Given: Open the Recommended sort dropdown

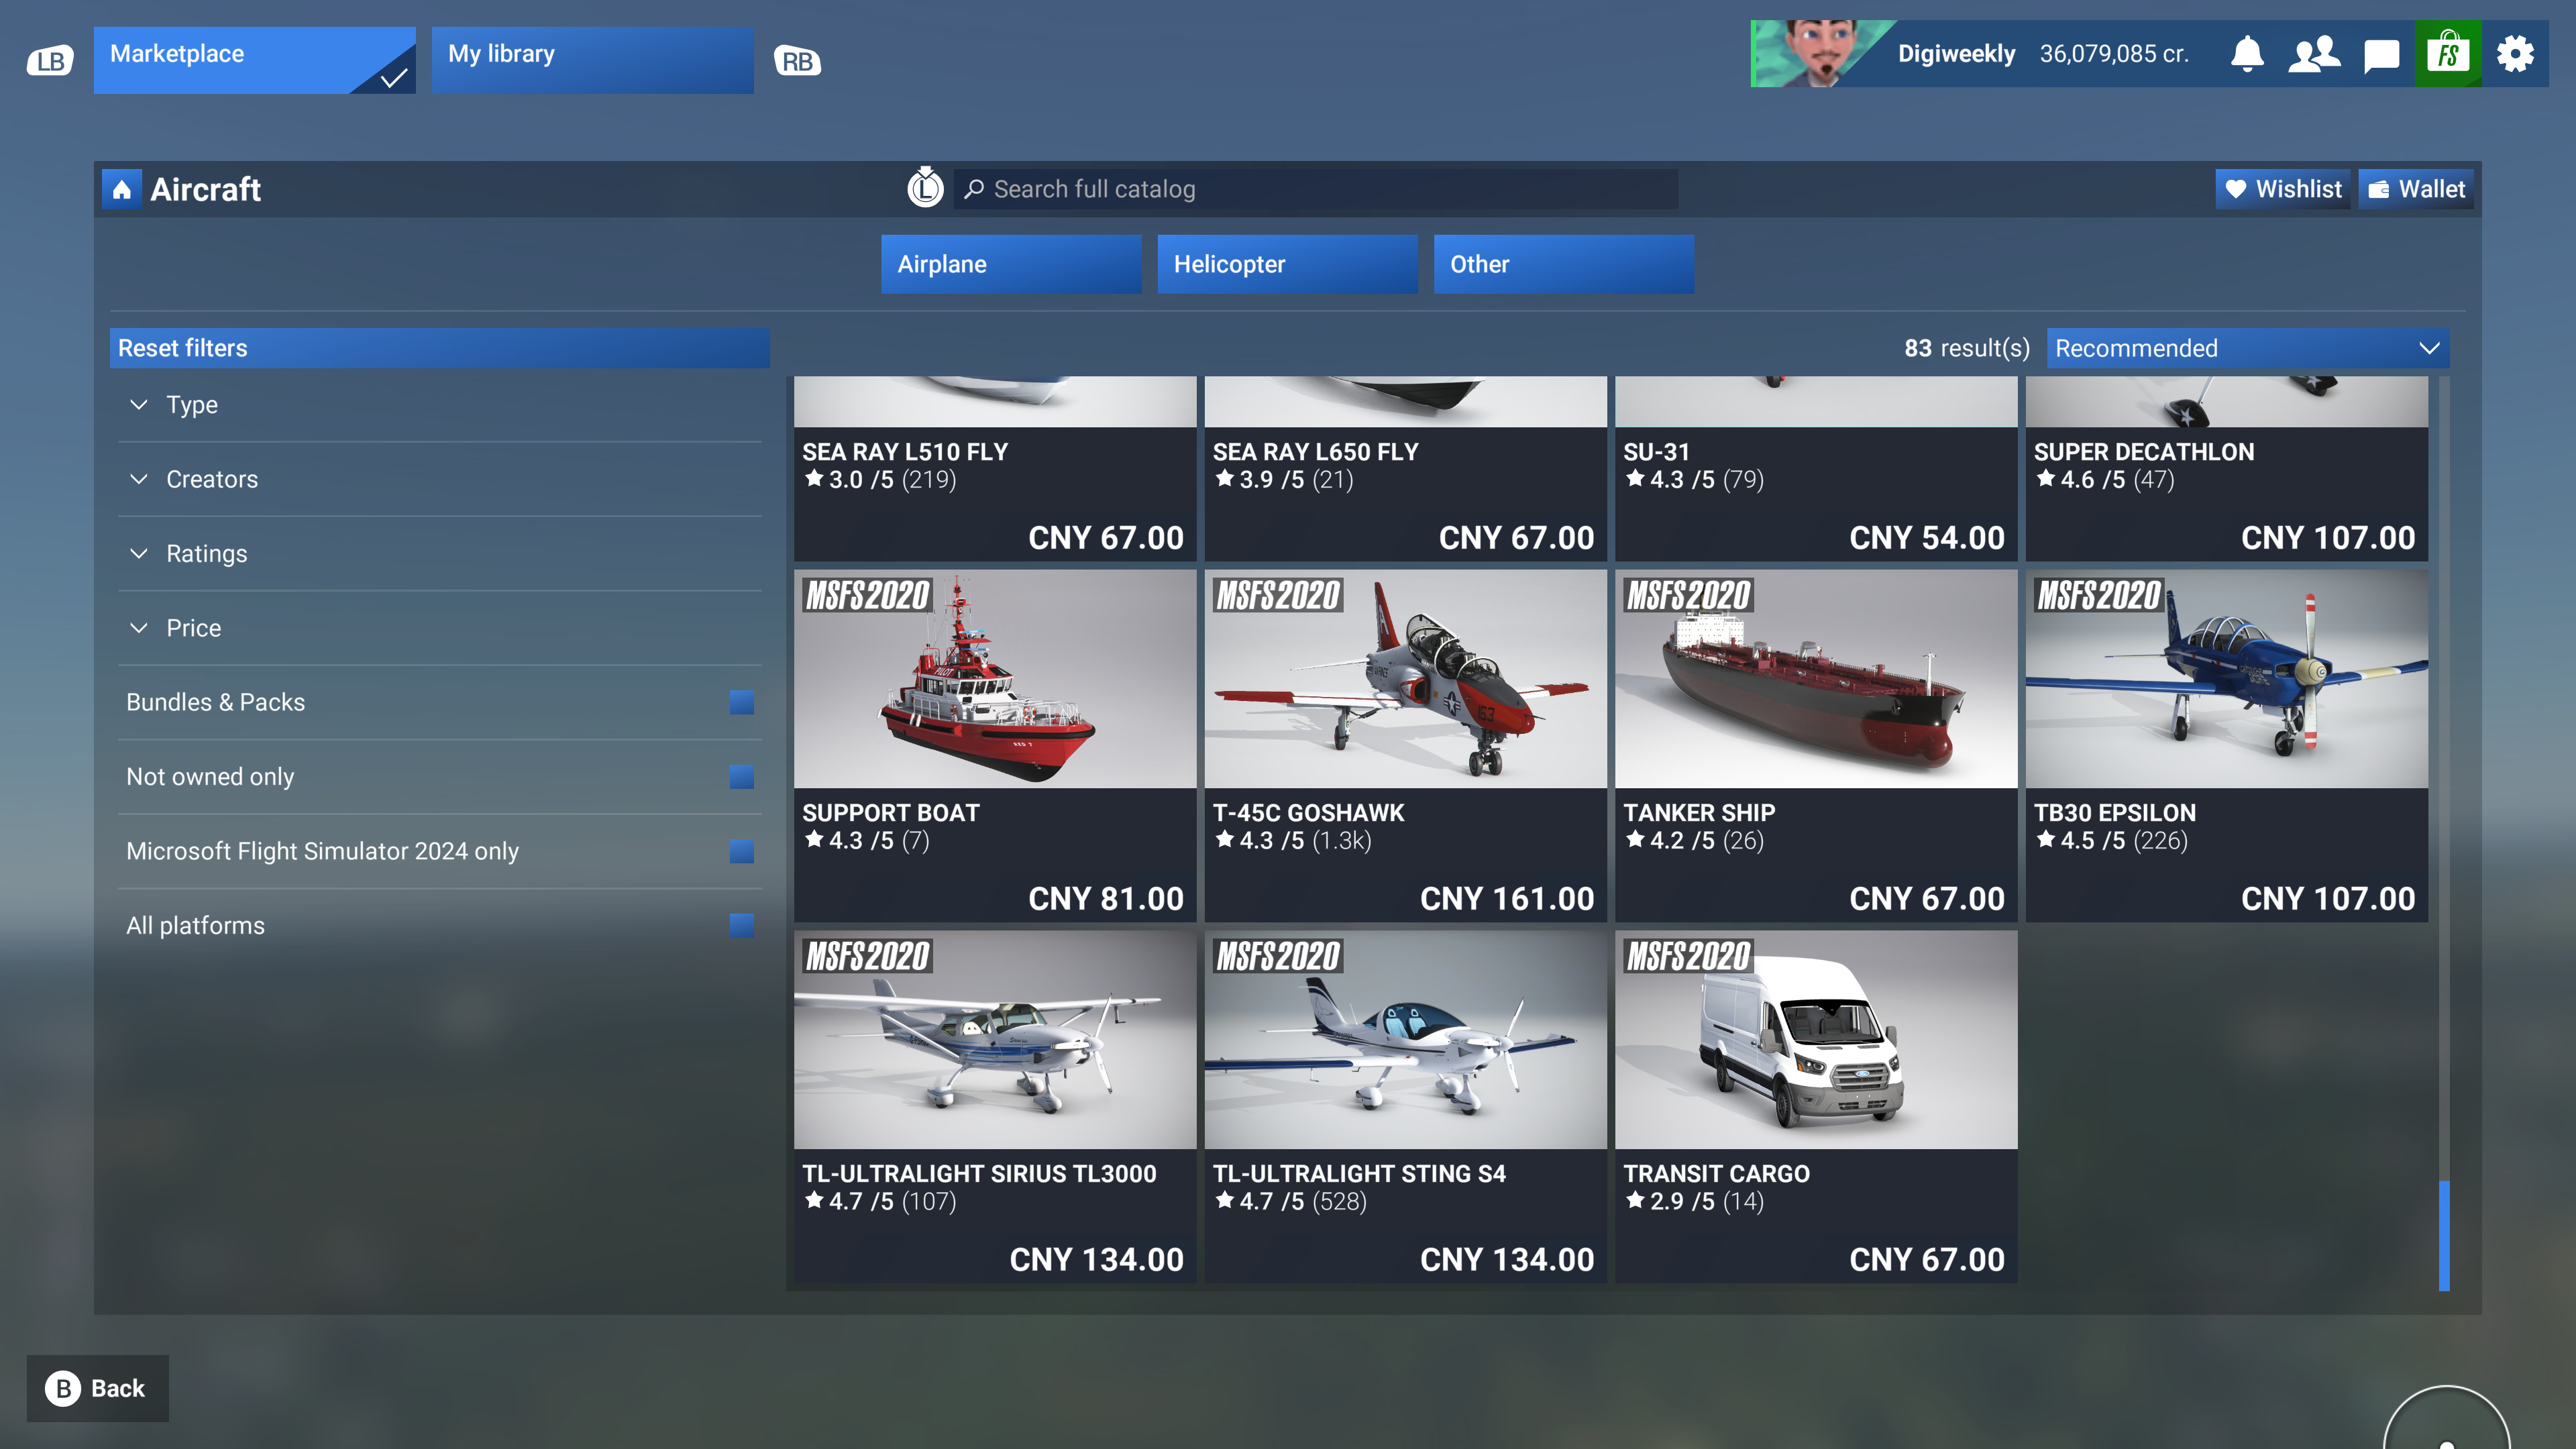Looking at the screenshot, I should (2247, 348).
